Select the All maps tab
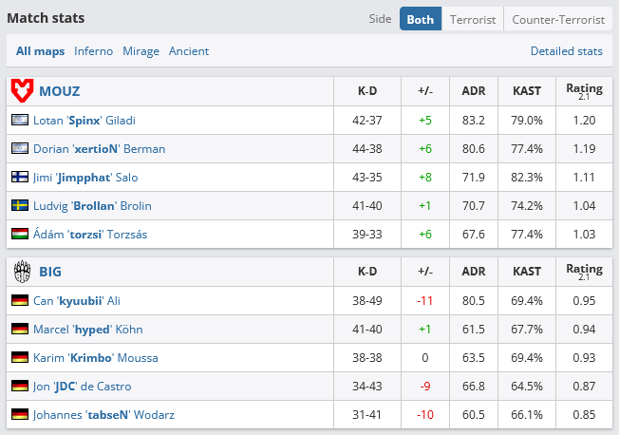This screenshot has height=435, width=619. pyautogui.click(x=41, y=51)
